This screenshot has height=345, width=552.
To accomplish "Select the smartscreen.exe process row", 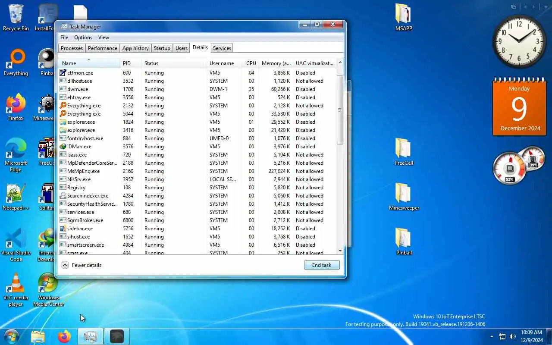I will 197,245.
